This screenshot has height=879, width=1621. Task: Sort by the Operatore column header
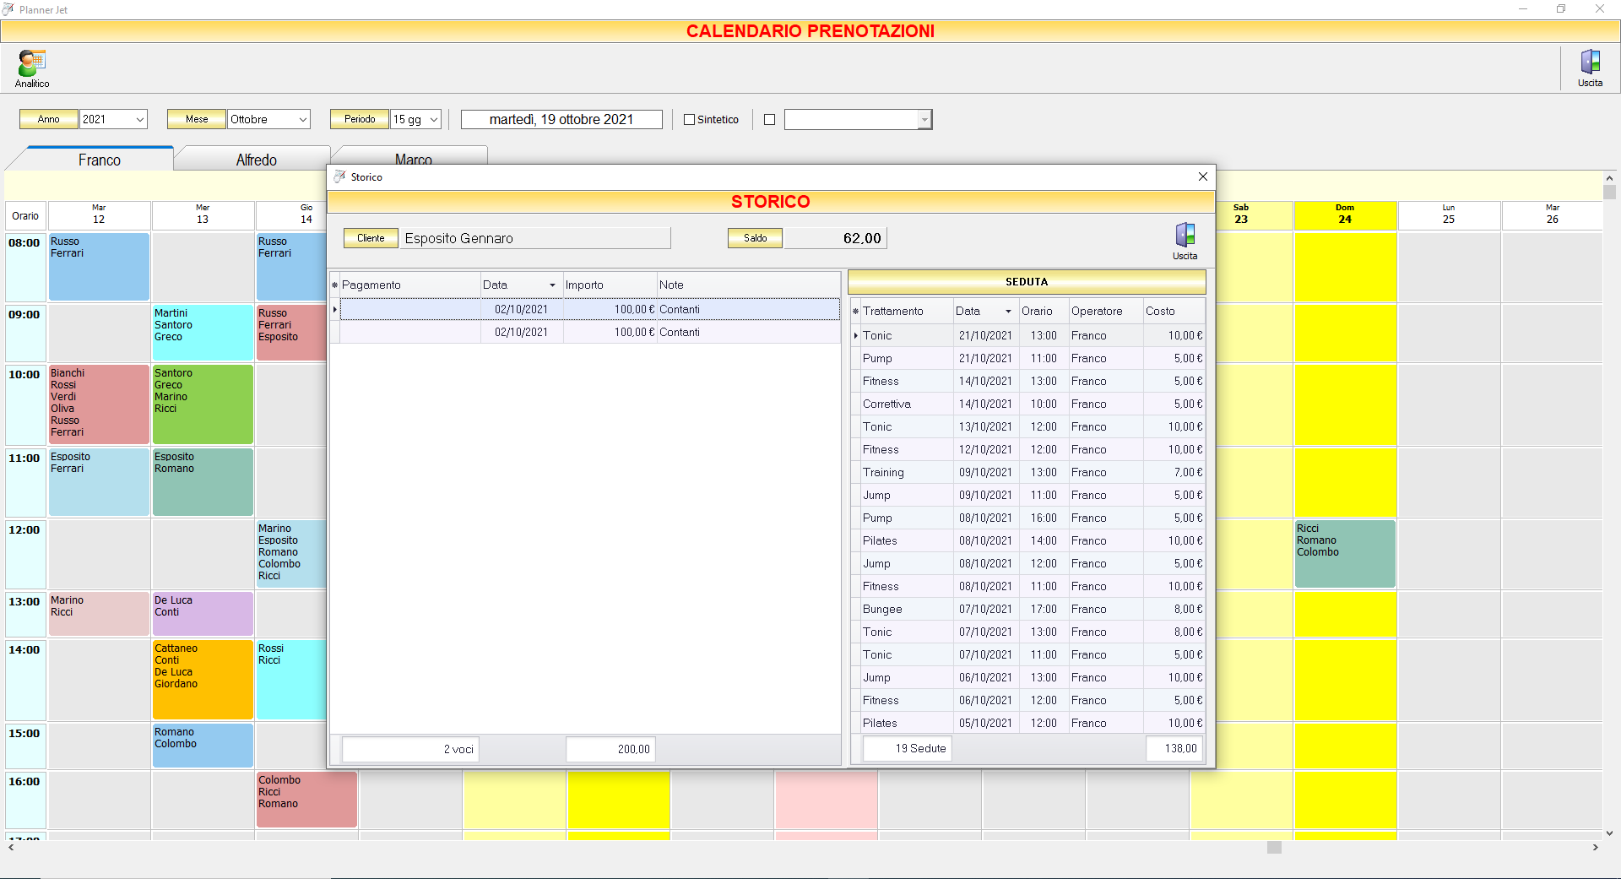pyautogui.click(x=1106, y=312)
